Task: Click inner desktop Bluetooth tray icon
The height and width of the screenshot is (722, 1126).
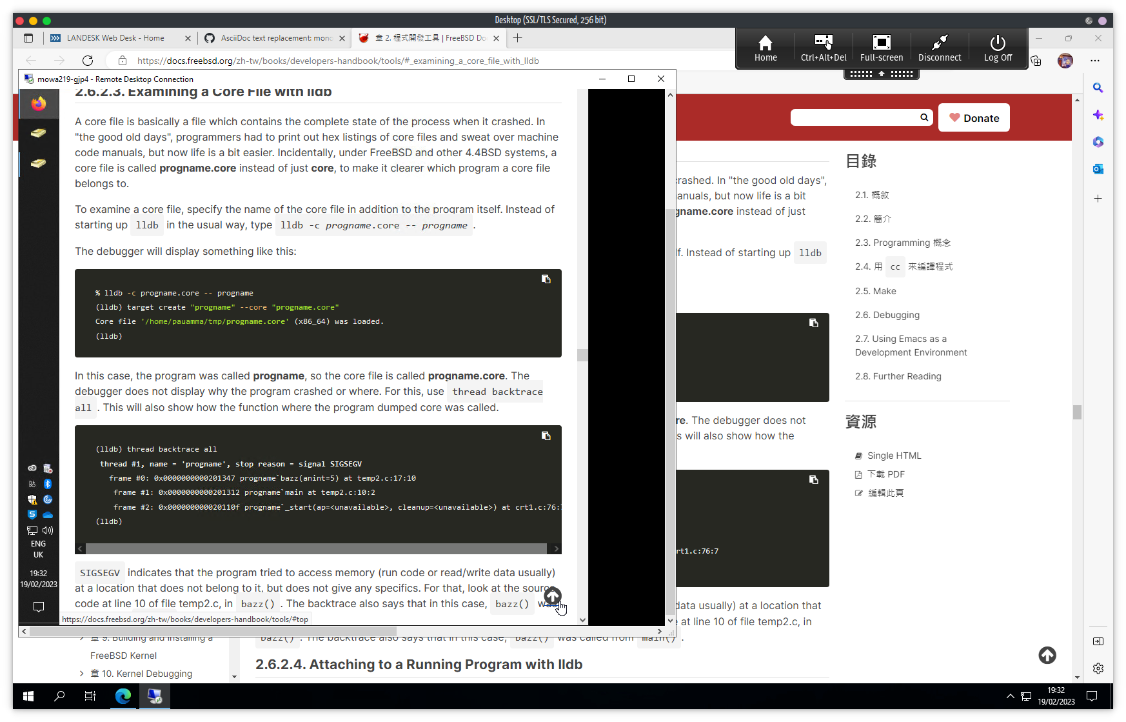Action: (48, 484)
